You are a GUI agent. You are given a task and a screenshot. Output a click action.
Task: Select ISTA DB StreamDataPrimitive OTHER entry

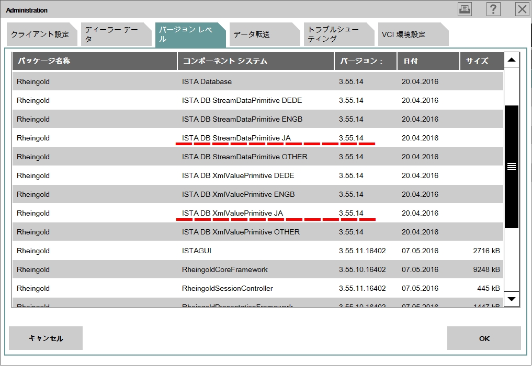click(258, 157)
